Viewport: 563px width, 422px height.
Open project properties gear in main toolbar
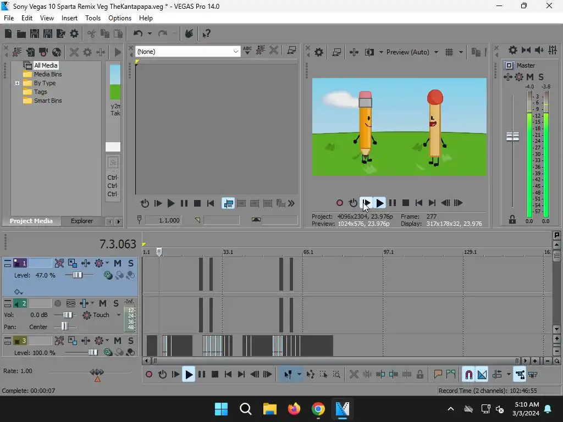74,34
